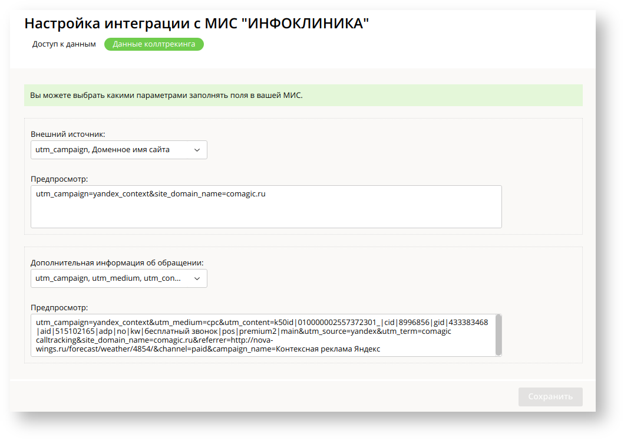624x440 pixels.
Task: Click the green notice about choosing parameters for МИС
Action: [303, 95]
